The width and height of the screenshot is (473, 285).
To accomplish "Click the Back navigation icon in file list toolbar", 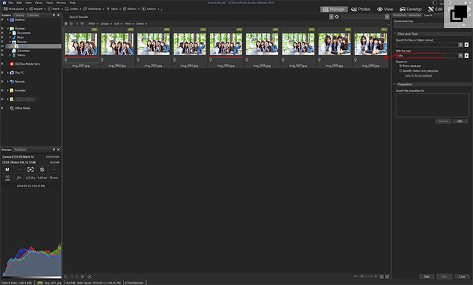I will point(71,23).
